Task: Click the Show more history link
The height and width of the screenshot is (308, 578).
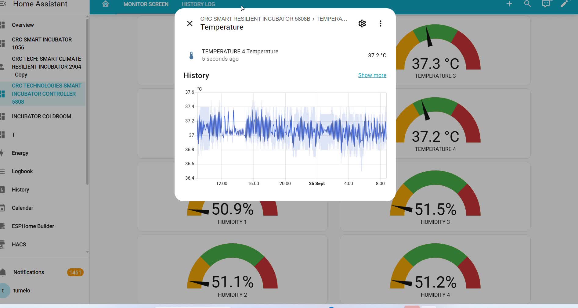Action: pyautogui.click(x=372, y=75)
